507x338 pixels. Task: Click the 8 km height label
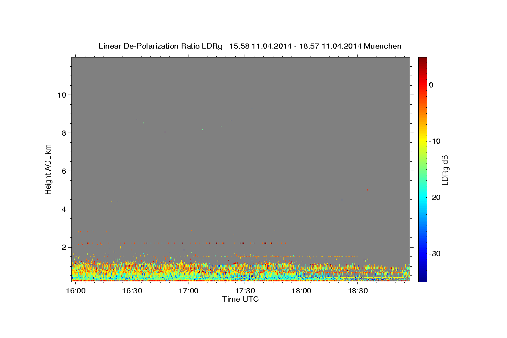(x=63, y=133)
